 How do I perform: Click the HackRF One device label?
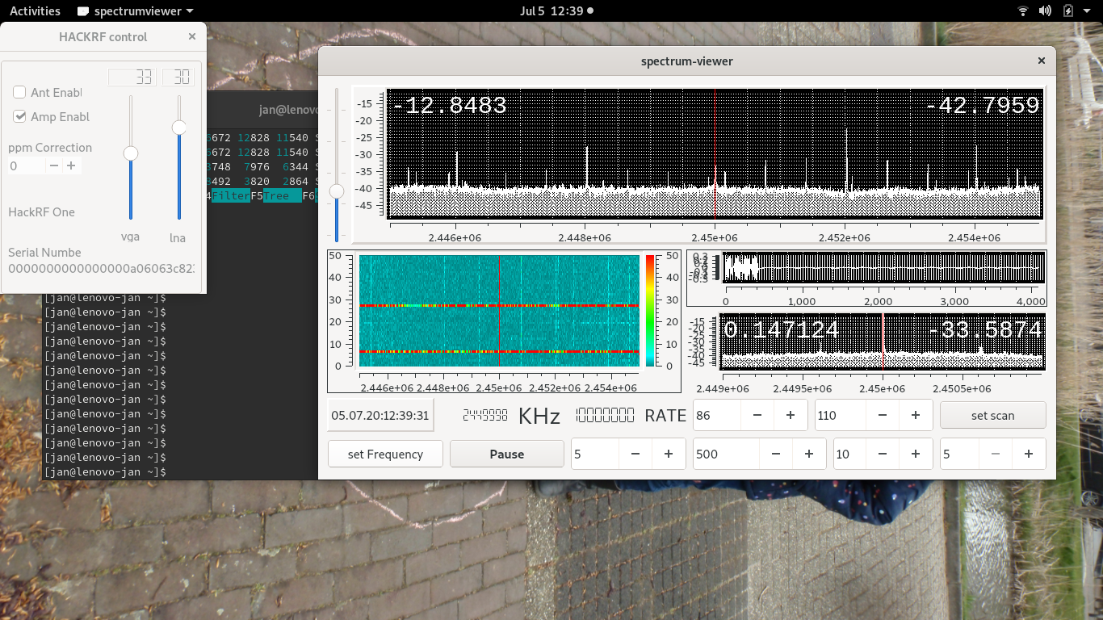point(41,212)
